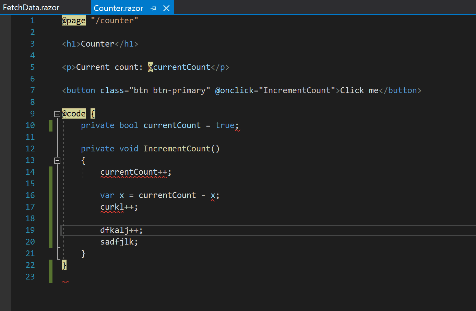Close the Counter.razor tab
The width and height of the screenshot is (476, 311).
point(166,8)
